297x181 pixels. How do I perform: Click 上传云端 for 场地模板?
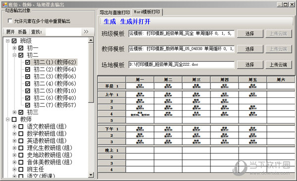(278, 65)
